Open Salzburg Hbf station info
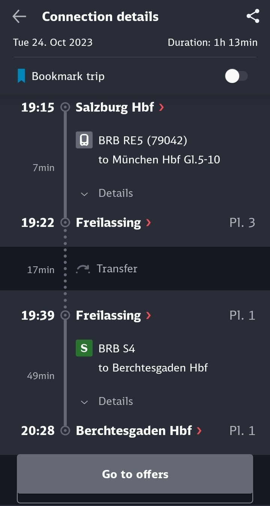 115,107
